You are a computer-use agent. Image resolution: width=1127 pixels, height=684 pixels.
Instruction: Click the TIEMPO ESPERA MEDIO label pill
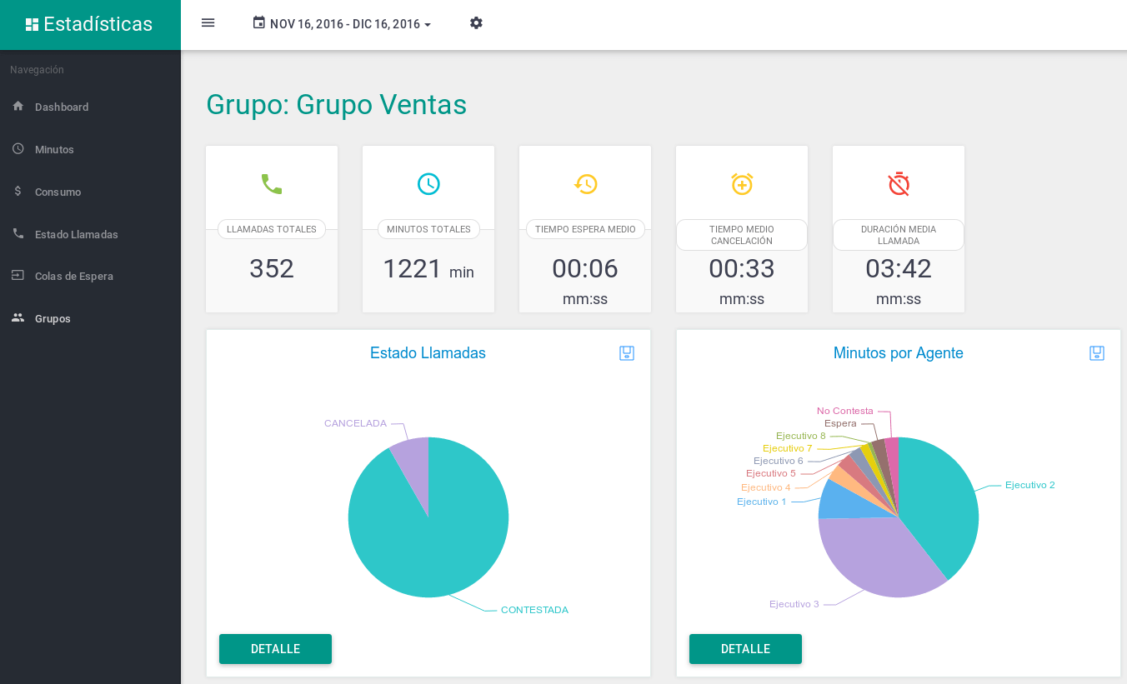(585, 229)
